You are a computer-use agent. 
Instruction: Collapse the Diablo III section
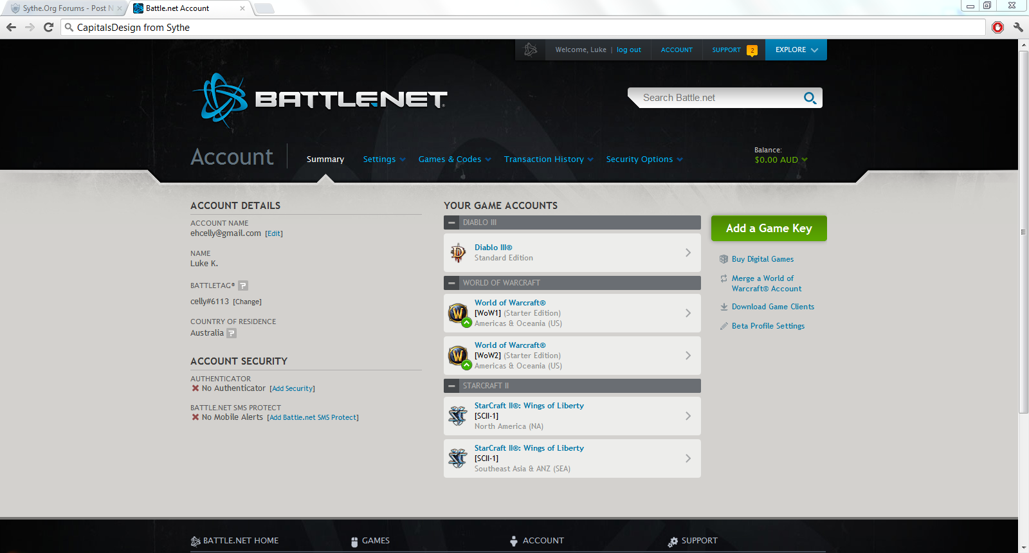(452, 222)
